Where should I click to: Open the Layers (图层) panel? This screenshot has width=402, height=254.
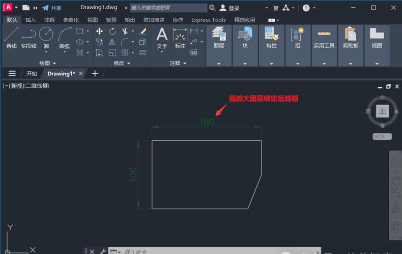point(219,38)
